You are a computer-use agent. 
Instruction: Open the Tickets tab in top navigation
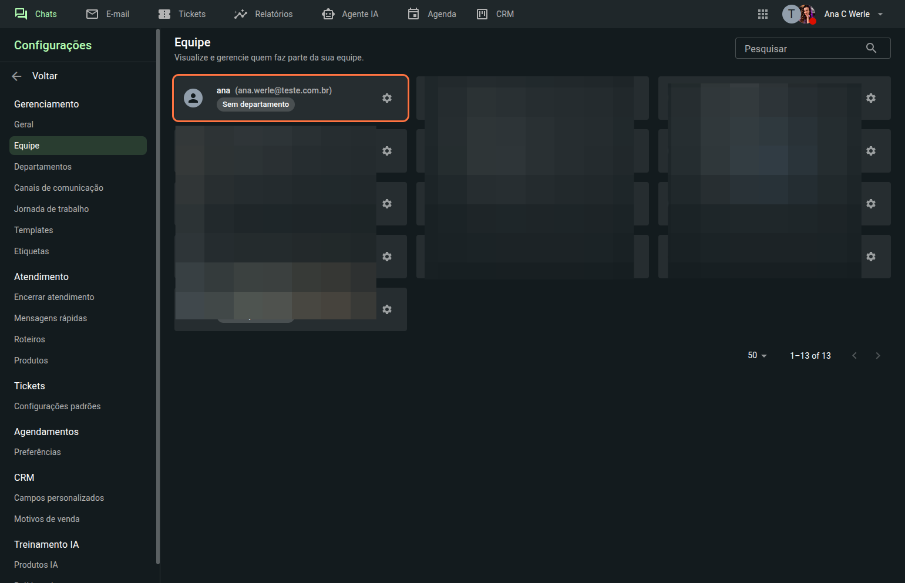click(182, 14)
